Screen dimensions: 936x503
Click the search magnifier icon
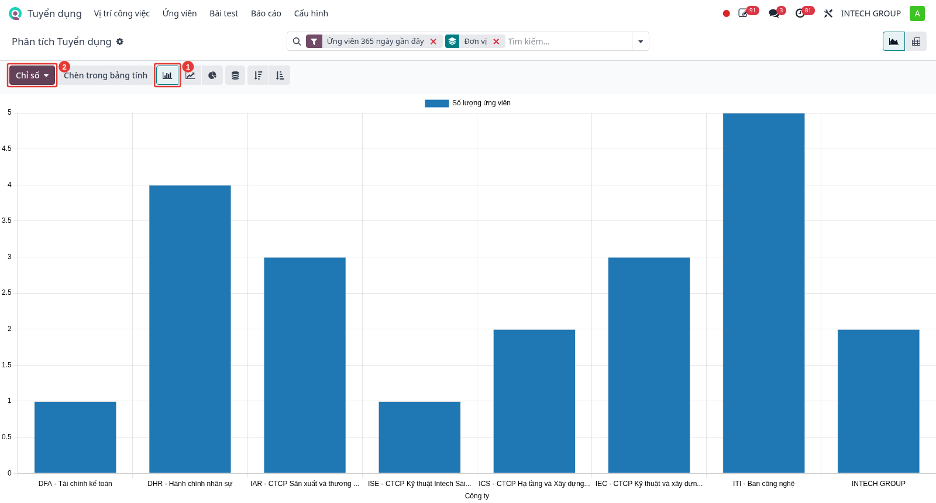pos(297,42)
